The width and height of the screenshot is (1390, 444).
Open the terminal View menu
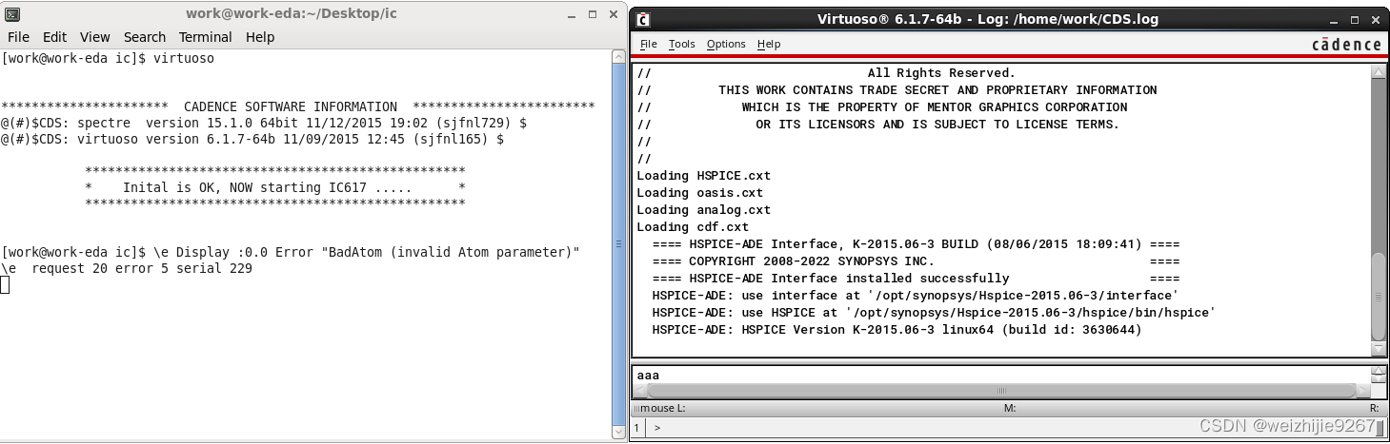point(95,37)
